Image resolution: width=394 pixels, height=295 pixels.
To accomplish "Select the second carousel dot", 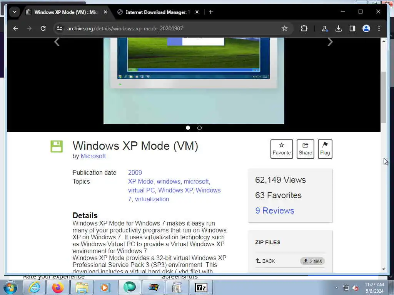I will [200, 128].
